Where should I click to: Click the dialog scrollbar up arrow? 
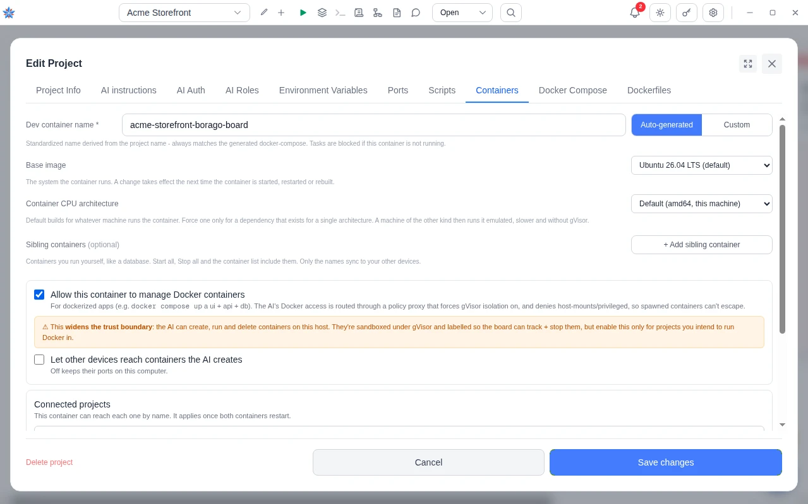click(x=782, y=119)
